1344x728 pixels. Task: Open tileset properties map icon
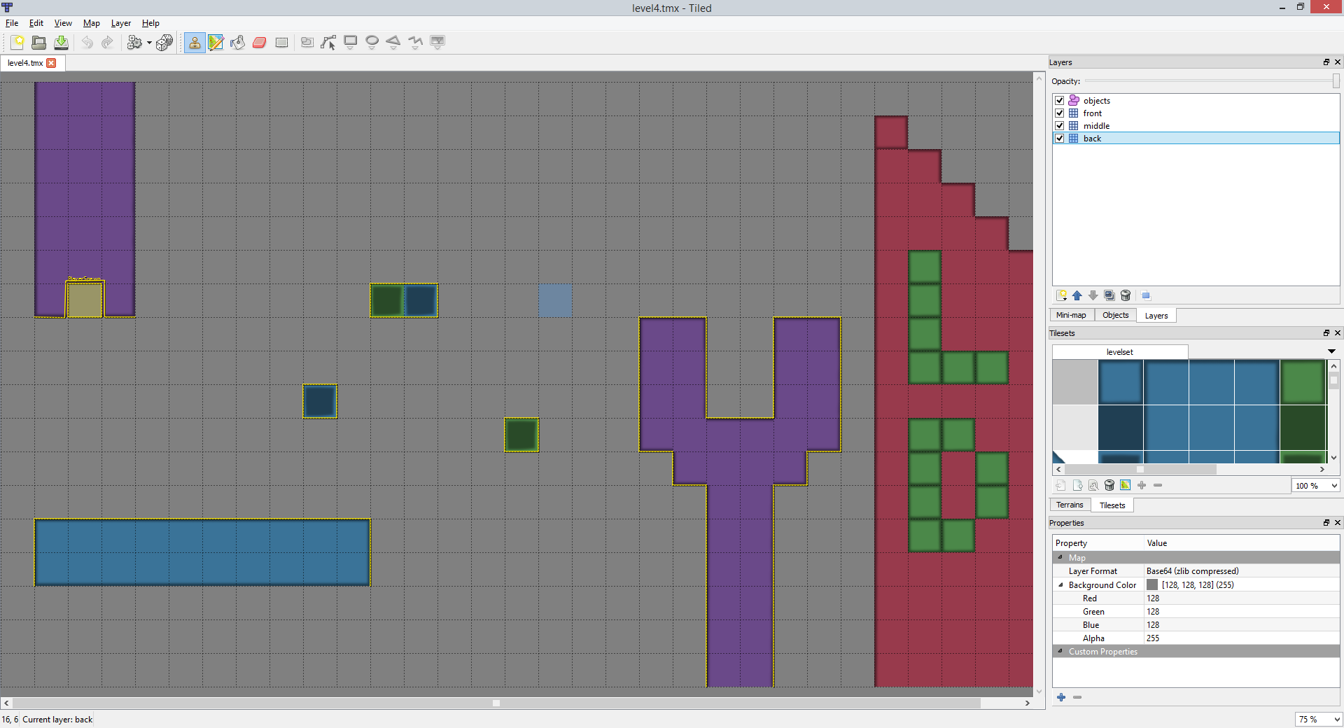pyautogui.click(x=1125, y=485)
